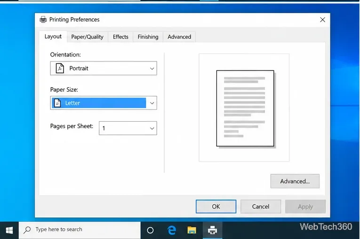The width and height of the screenshot is (360, 239).
Task: Confirm settings with the OK button
Action: tap(216, 207)
